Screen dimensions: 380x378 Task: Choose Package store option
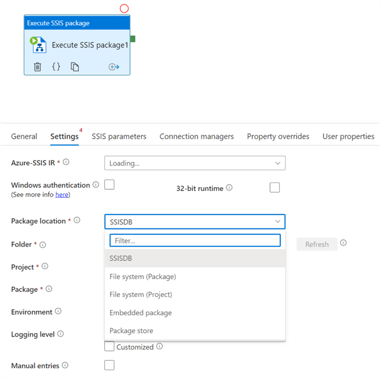point(195,331)
